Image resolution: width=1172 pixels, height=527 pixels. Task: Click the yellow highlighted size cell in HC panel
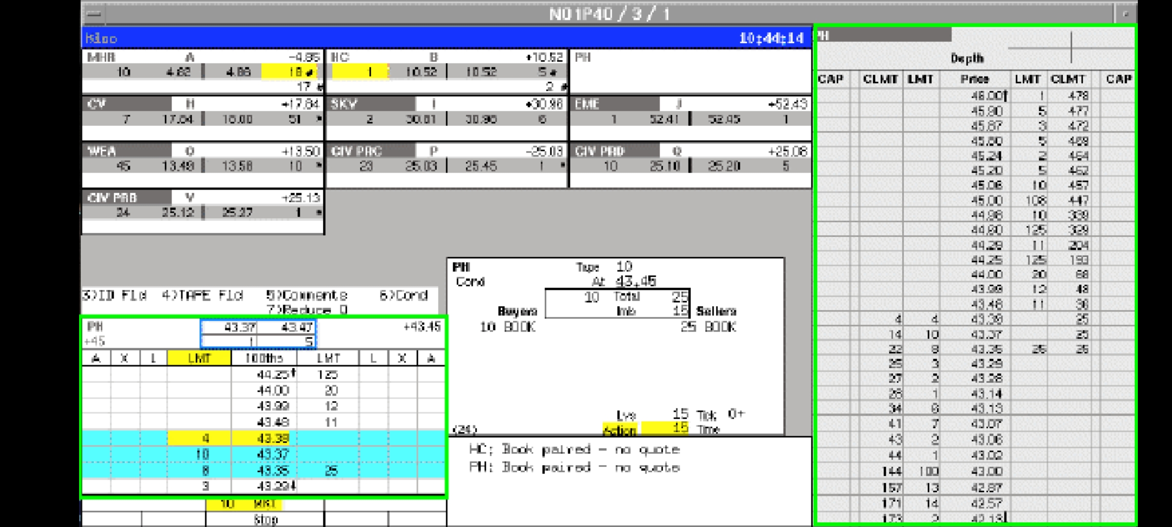pyautogui.click(x=360, y=72)
